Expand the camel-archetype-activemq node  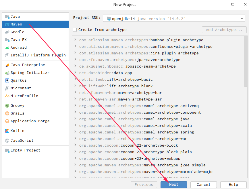point(76,105)
